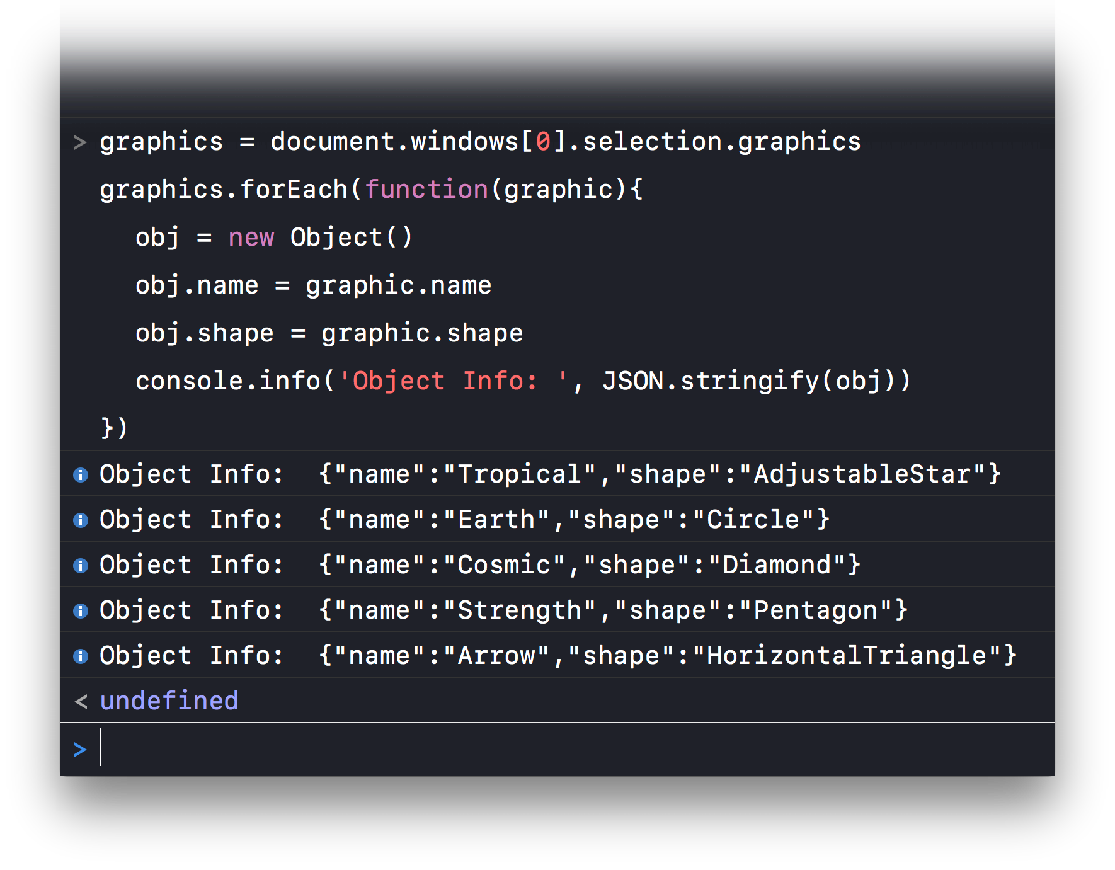This screenshot has height=870, width=1115.
Task: Click the info icon beside the Cosmic log entry
Action: coord(81,565)
